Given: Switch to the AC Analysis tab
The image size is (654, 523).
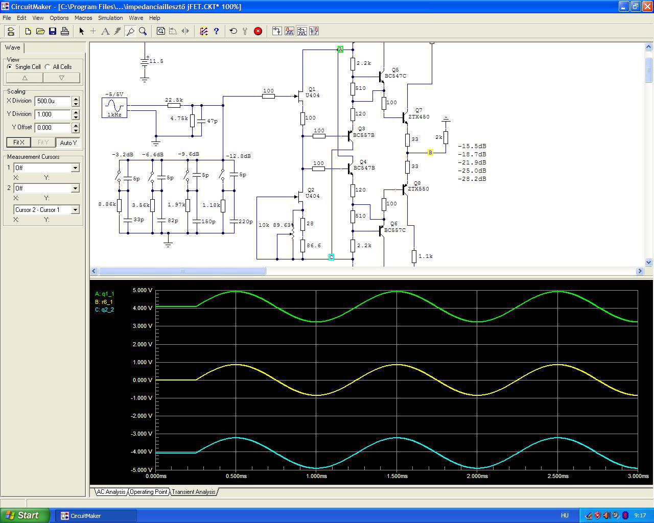Looking at the screenshot, I should tap(111, 492).
